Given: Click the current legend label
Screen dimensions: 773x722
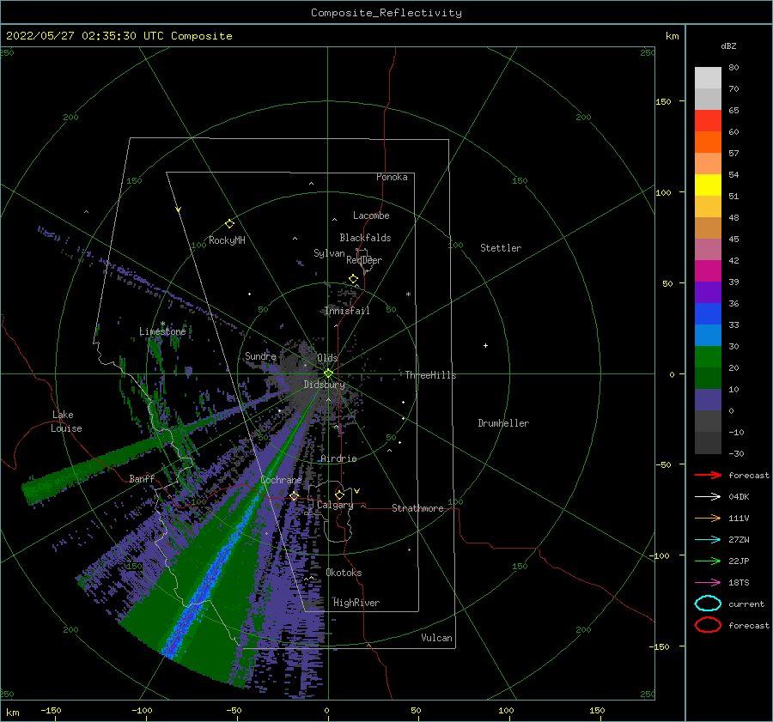Looking at the screenshot, I should click(746, 604).
